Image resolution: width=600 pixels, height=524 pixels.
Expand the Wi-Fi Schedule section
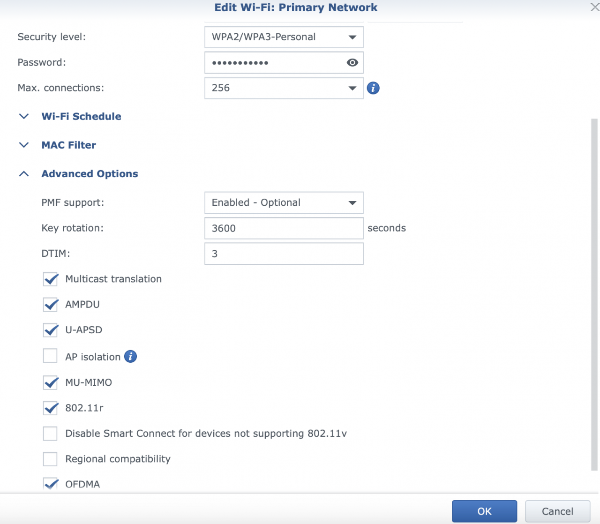click(x=81, y=117)
